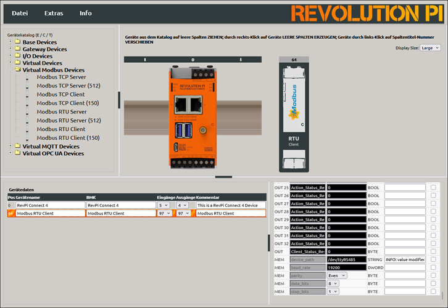
Task: Edit the Modbus RTU Client Gerätename field
Action: point(50,213)
